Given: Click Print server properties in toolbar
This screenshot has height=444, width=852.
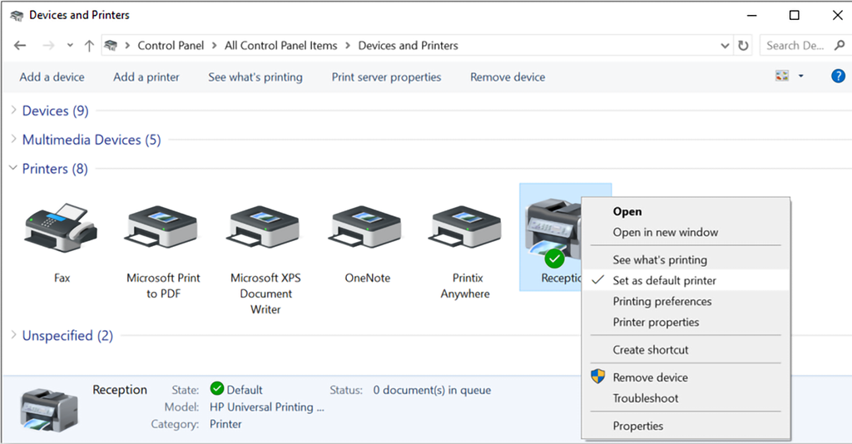Looking at the screenshot, I should tap(386, 77).
